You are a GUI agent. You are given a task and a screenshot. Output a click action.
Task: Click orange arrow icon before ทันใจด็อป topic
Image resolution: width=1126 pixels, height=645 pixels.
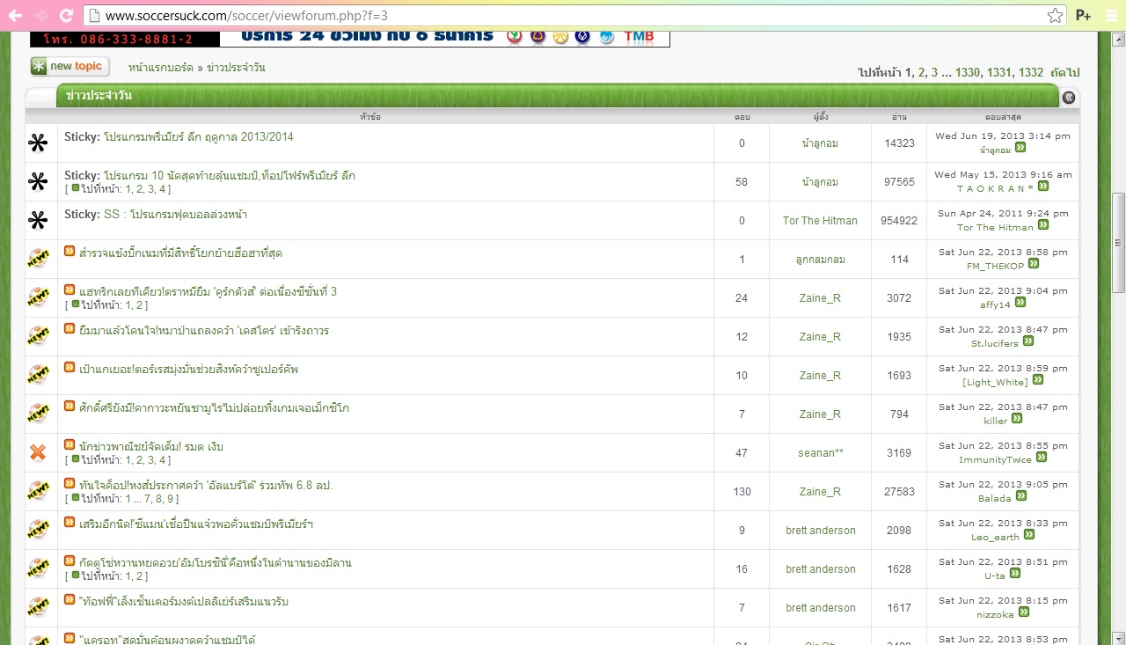click(x=69, y=484)
